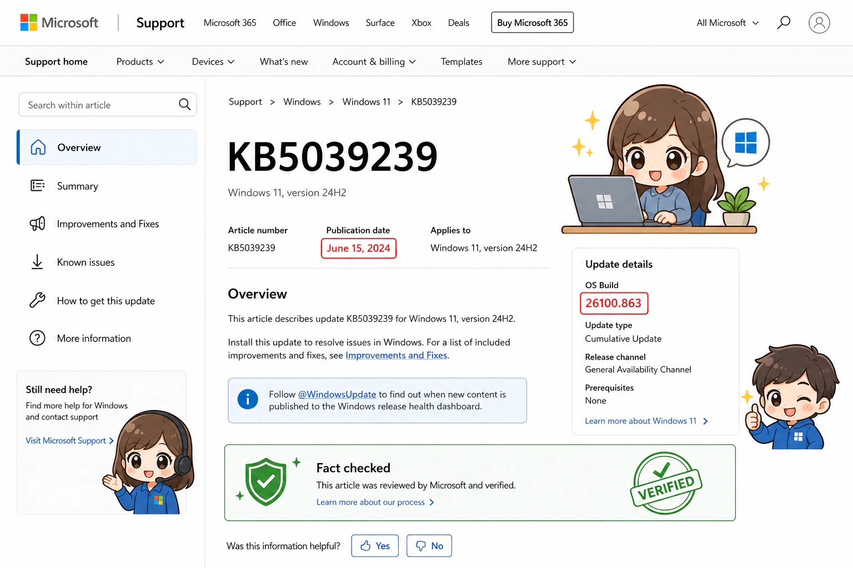Open Learn more about our process

pyautogui.click(x=375, y=502)
